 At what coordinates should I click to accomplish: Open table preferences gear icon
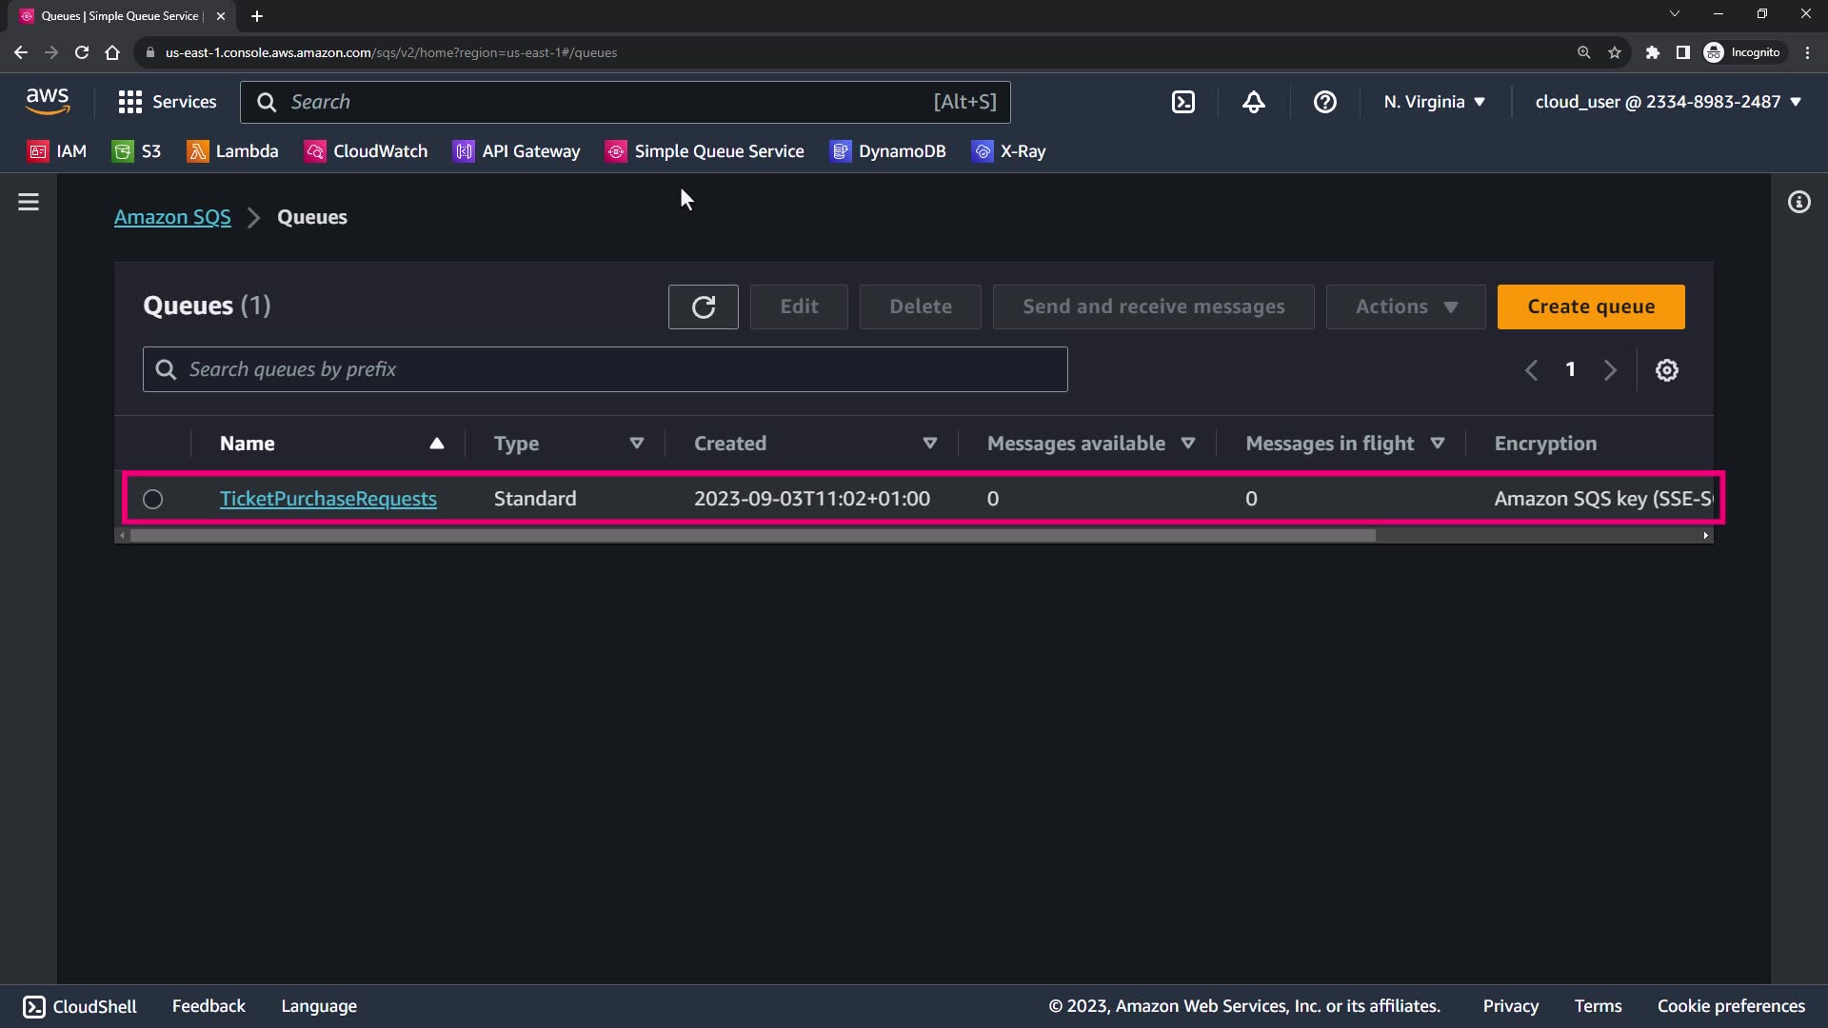[x=1666, y=370]
